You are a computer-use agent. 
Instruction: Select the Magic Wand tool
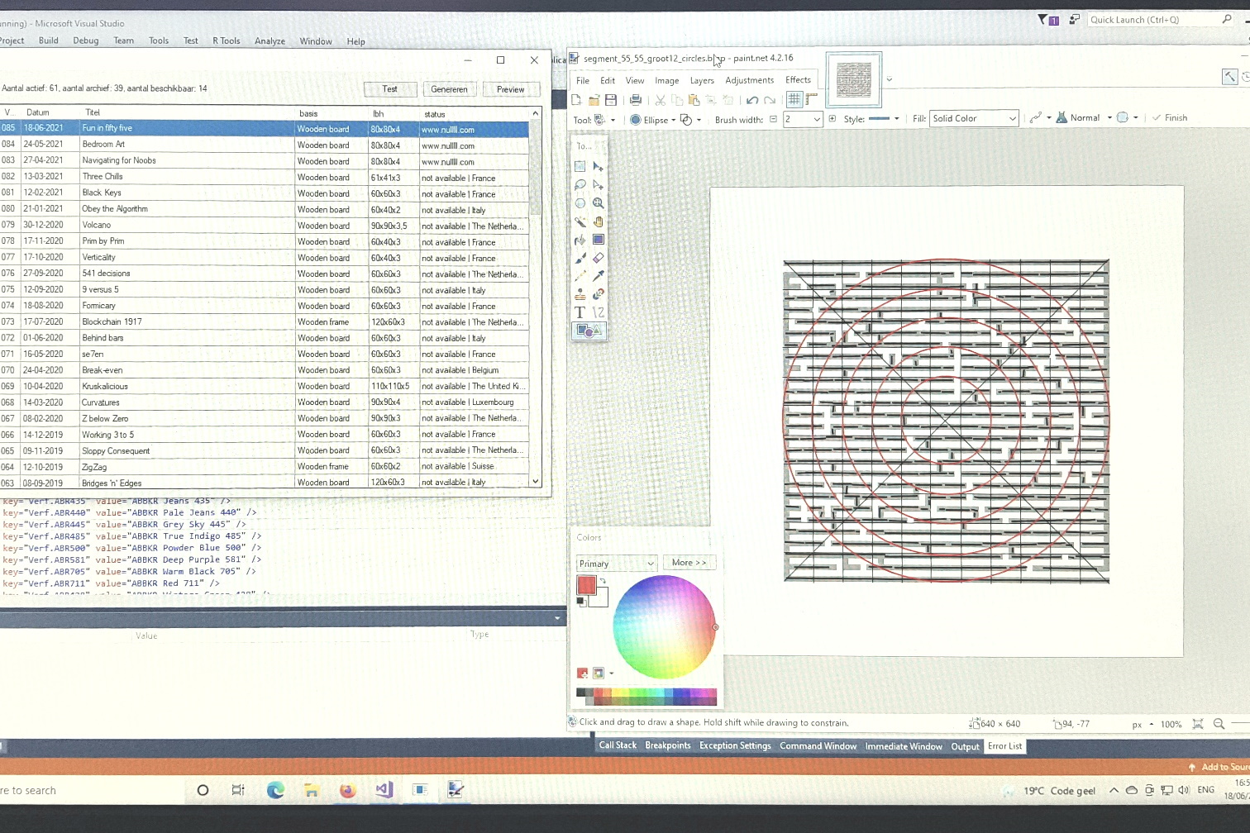coord(580,221)
